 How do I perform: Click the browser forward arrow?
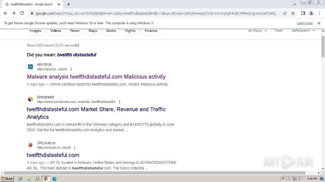tap(14, 13)
